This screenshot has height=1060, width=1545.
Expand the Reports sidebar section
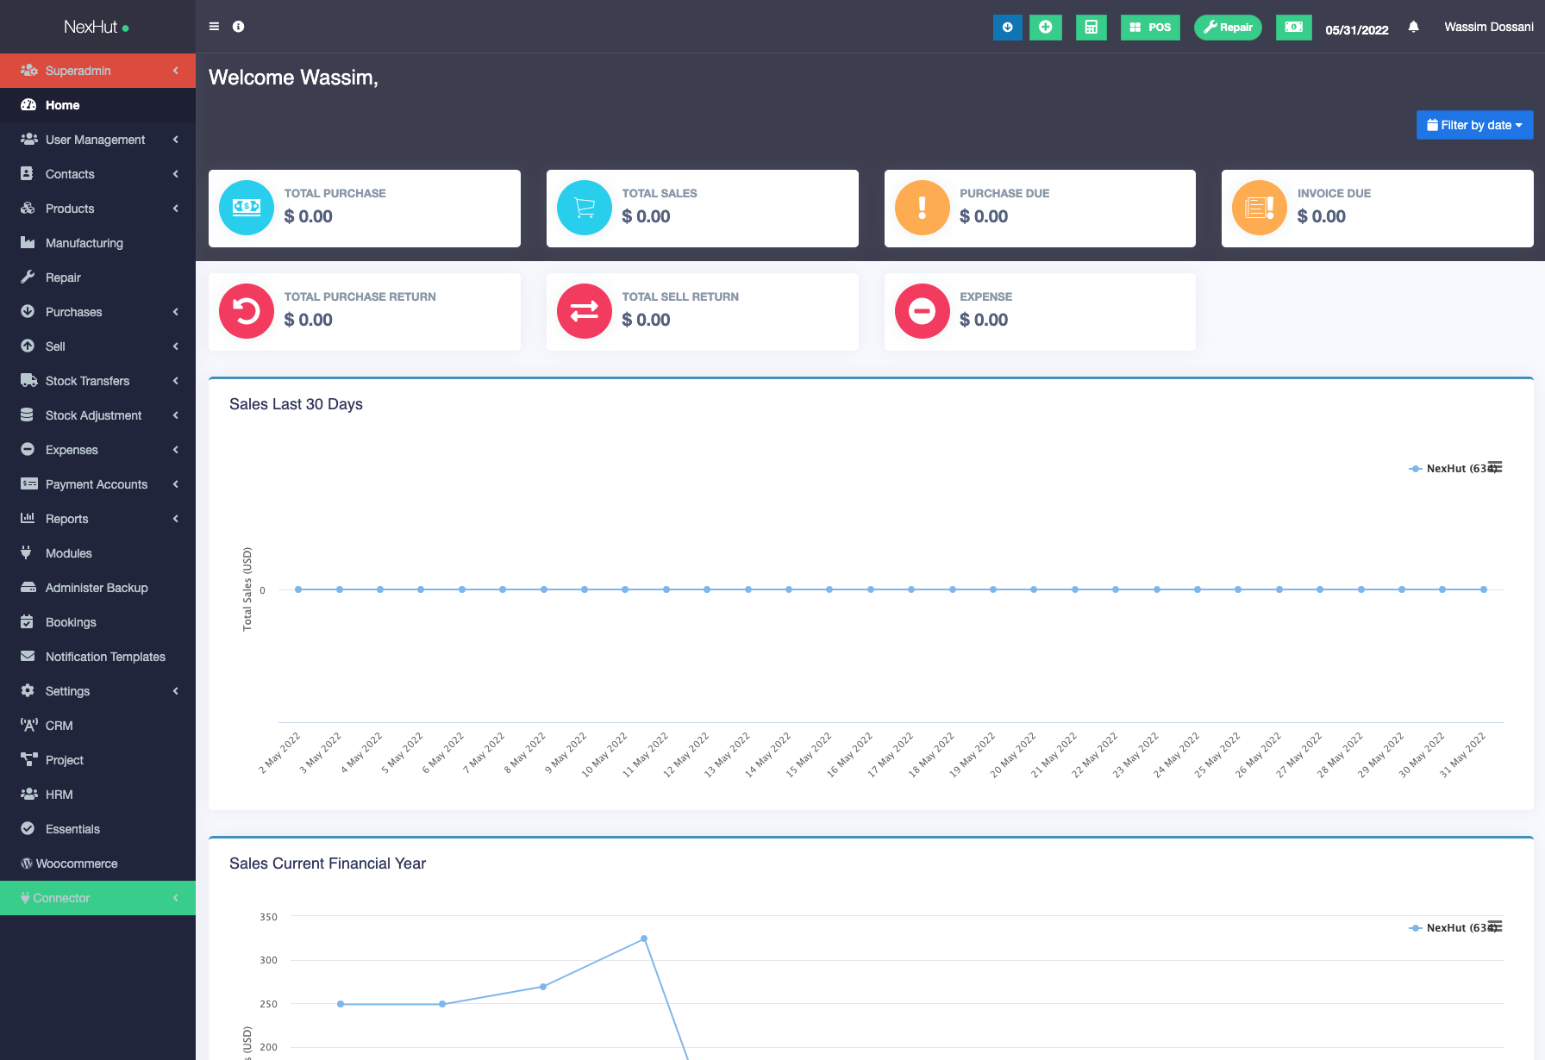coord(66,519)
